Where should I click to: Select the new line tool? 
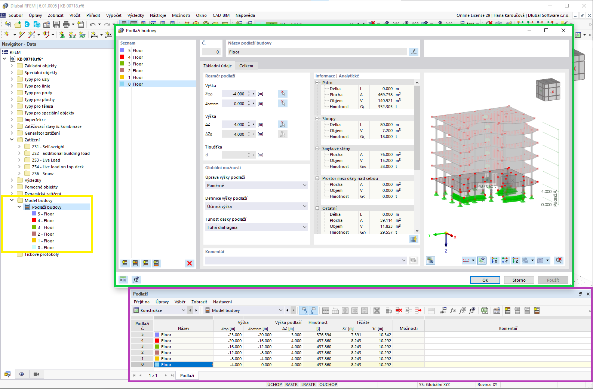coord(22,35)
